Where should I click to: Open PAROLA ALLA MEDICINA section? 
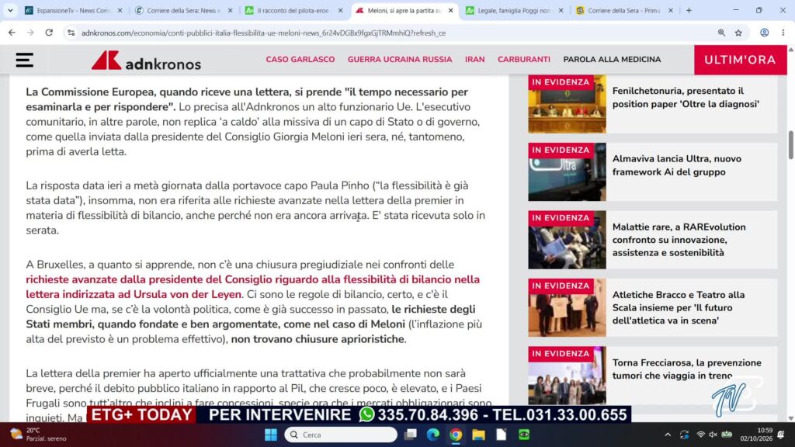(612, 59)
